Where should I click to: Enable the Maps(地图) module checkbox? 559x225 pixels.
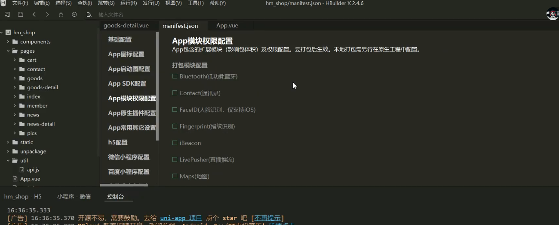tap(175, 176)
